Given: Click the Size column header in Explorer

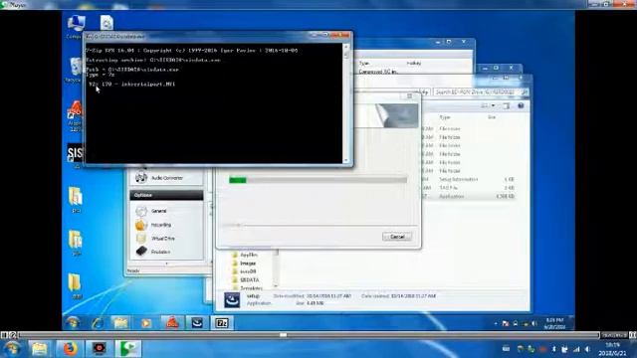Looking at the screenshot, I should (x=492, y=117).
